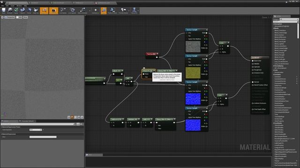Open the Hierarchy dropdown arrow
The width and height of the screenshot is (300, 168).
pos(138,11)
